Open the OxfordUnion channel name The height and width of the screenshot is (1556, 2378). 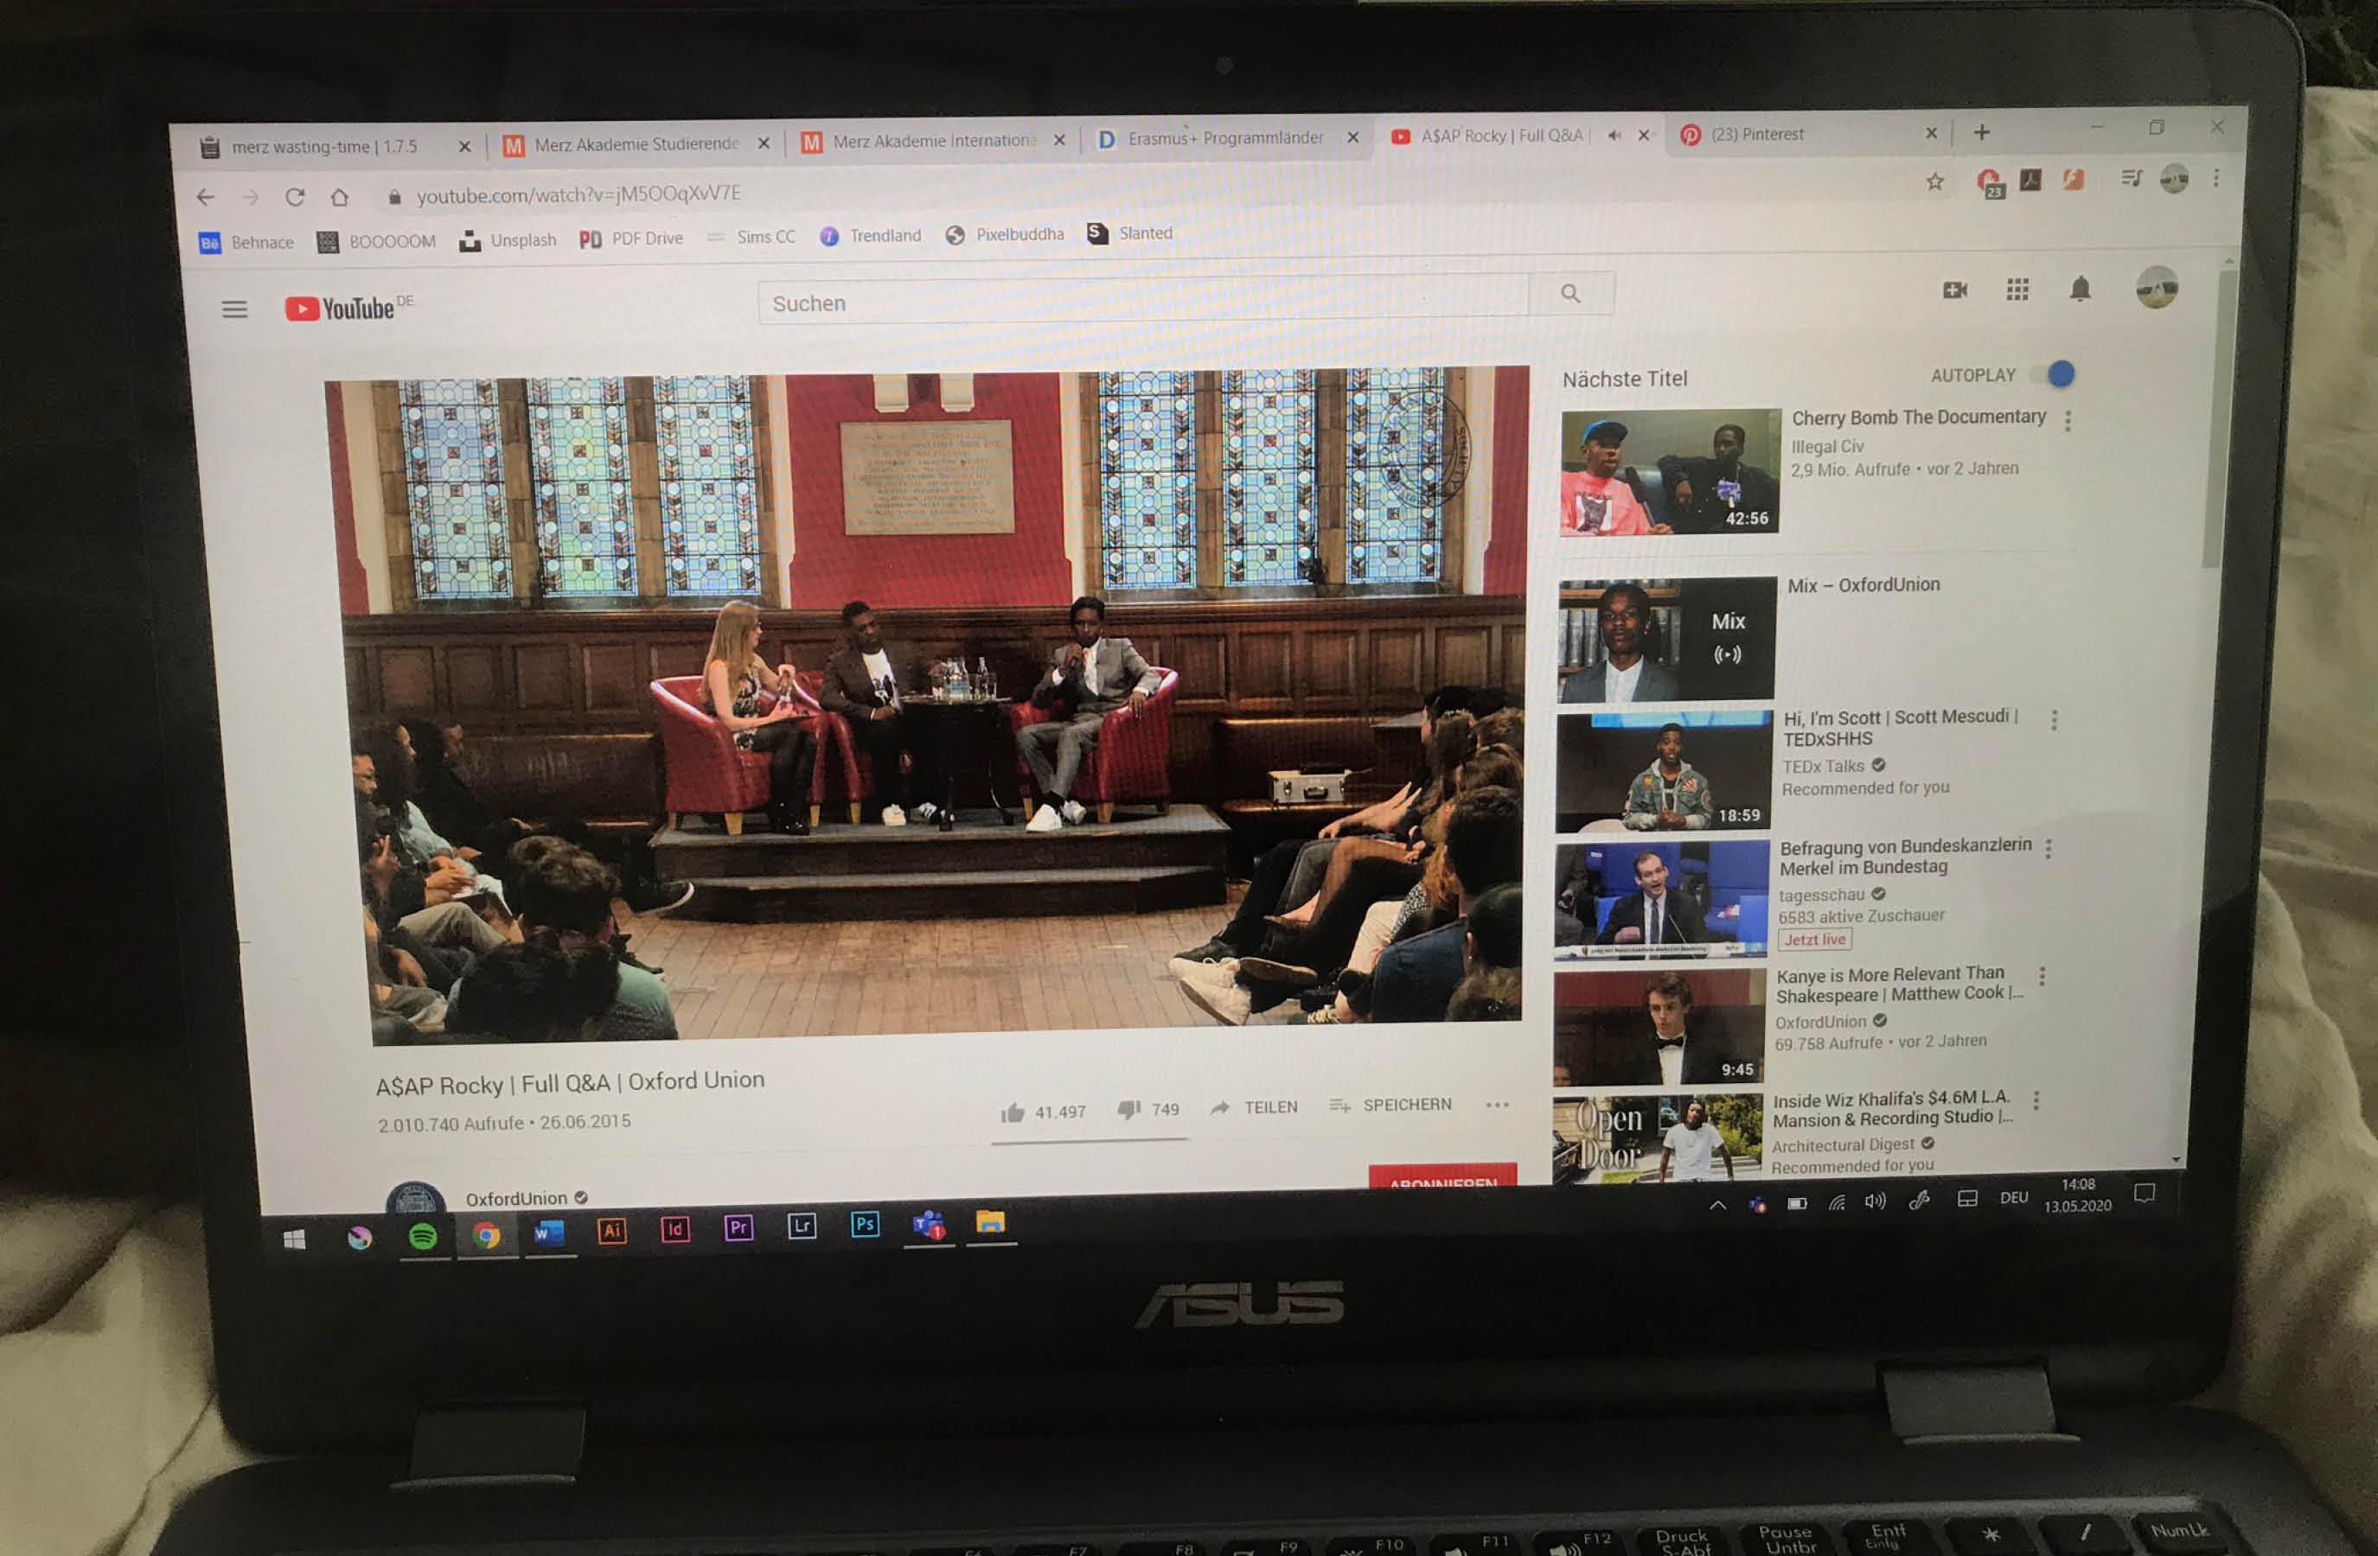pyautogui.click(x=515, y=1198)
